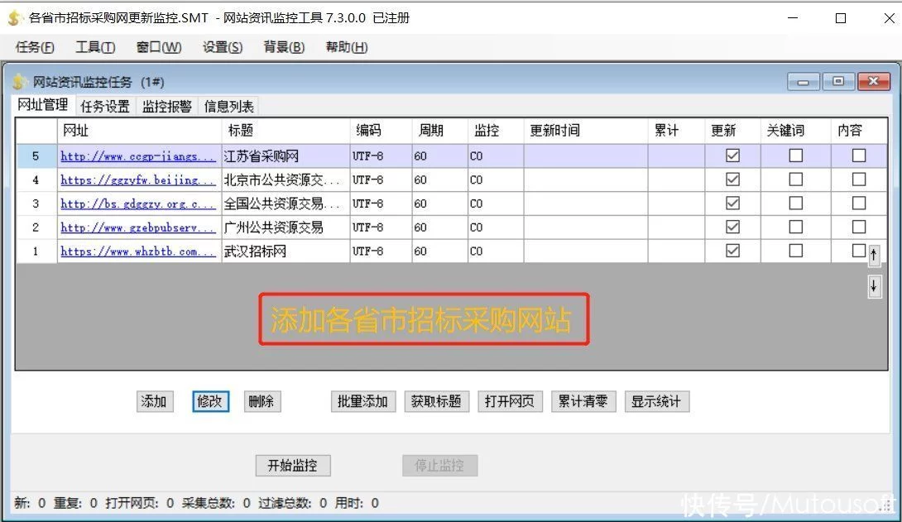Switch to the 监控报警 tab
This screenshot has width=902, height=522.
click(x=167, y=107)
